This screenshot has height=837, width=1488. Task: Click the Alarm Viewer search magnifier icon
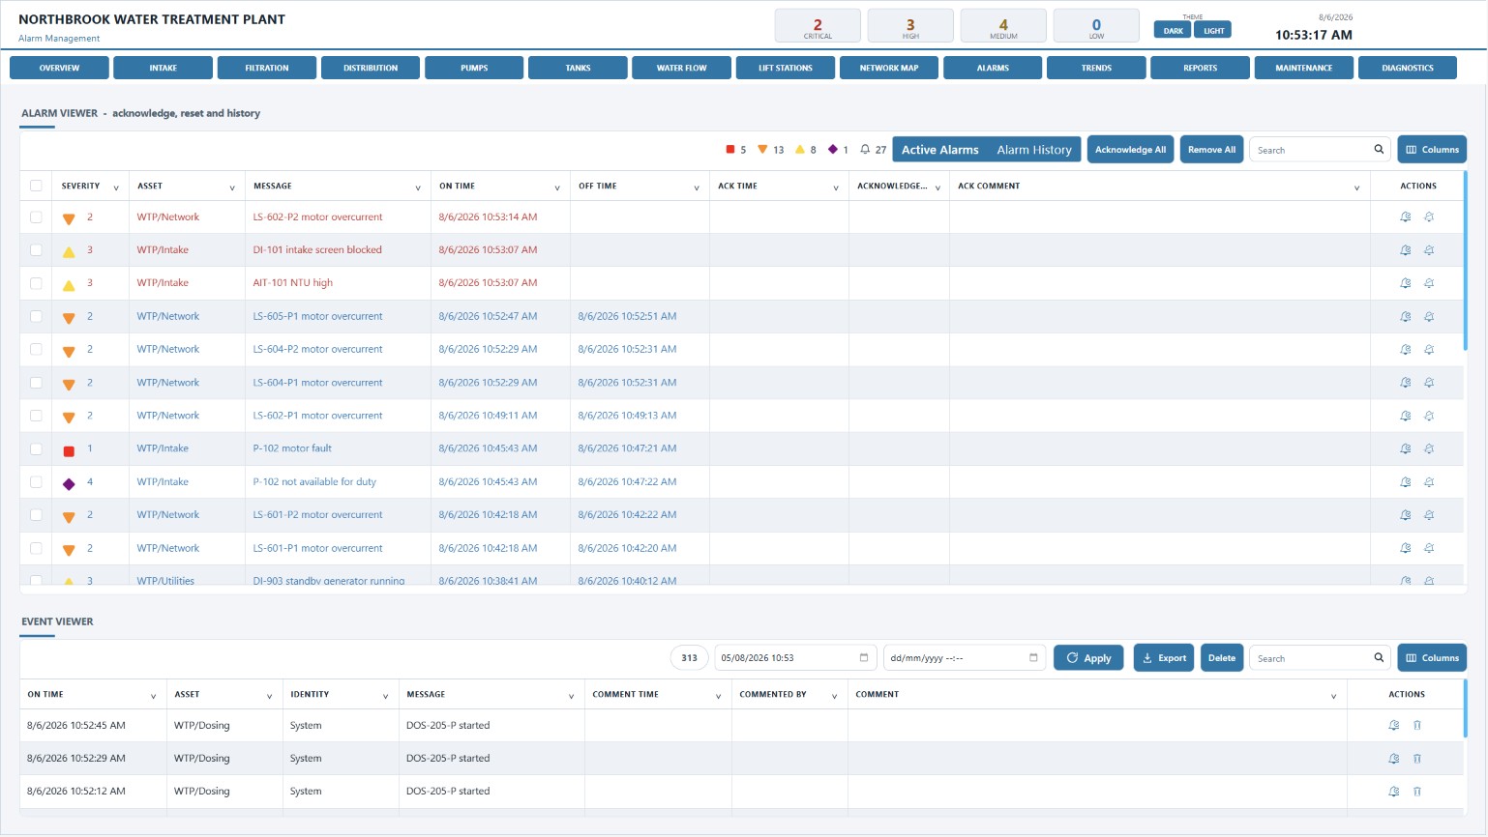pos(1379,149)
